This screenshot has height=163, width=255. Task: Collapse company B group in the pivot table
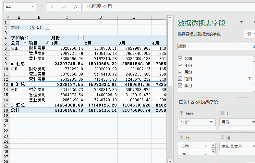[x=13, y=69]
